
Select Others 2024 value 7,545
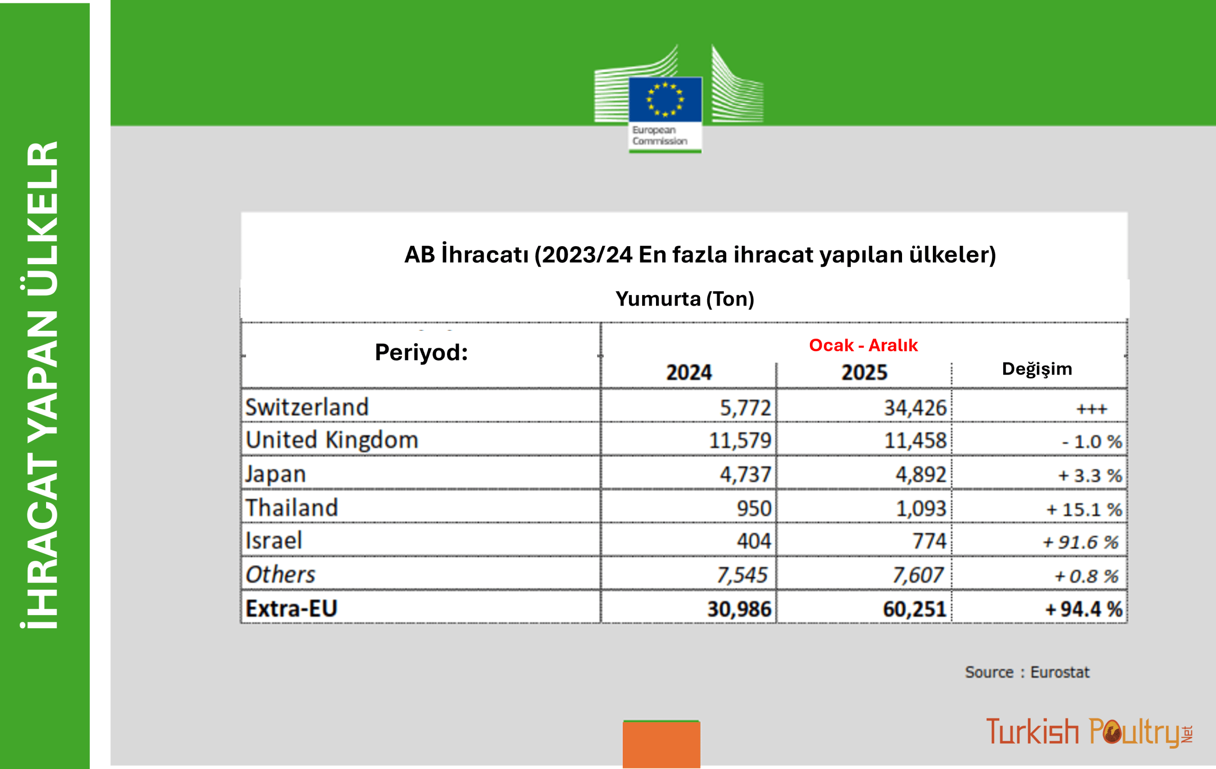point(742,575)
